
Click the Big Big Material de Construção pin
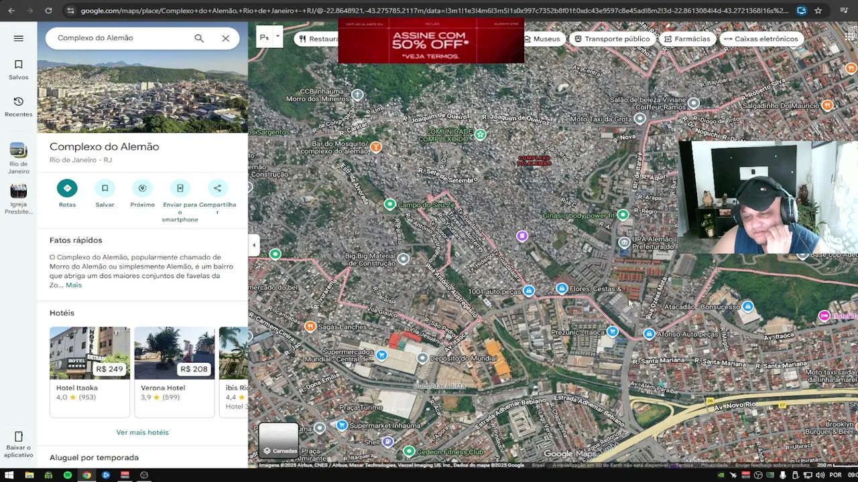coord(403,258)
